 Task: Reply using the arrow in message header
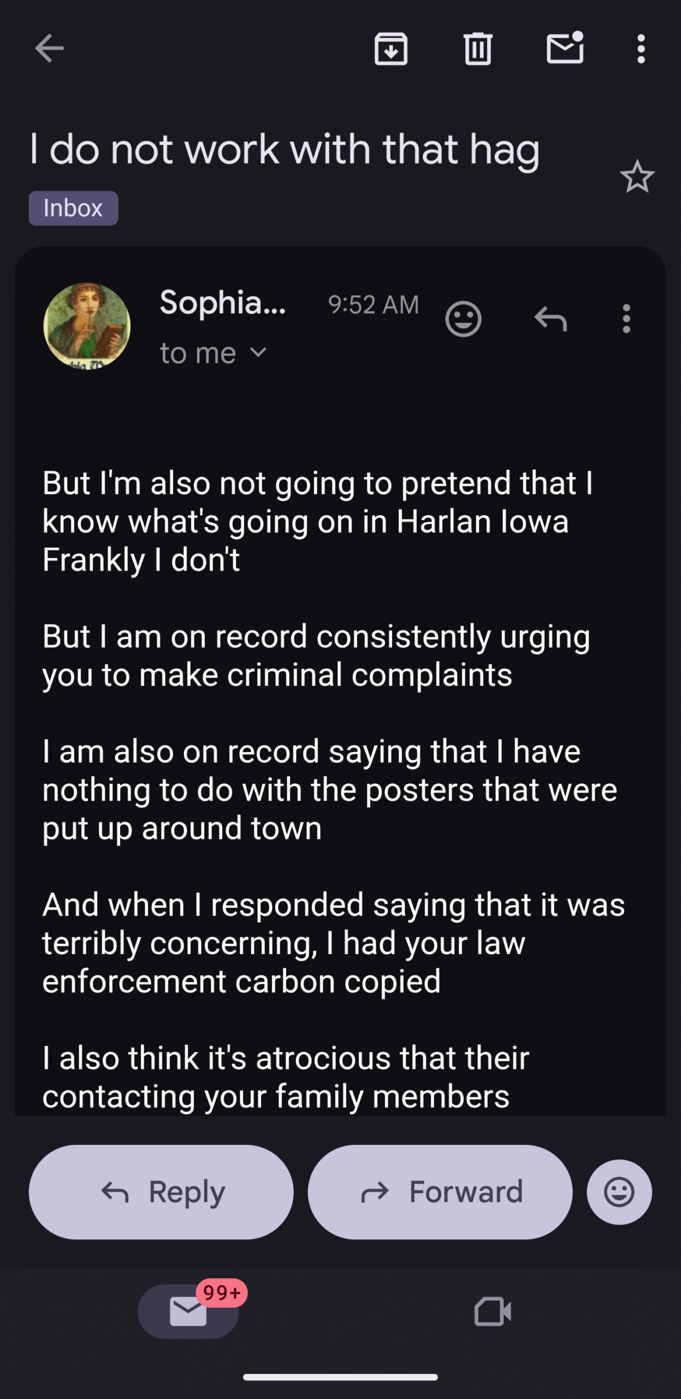coord(550,319)
